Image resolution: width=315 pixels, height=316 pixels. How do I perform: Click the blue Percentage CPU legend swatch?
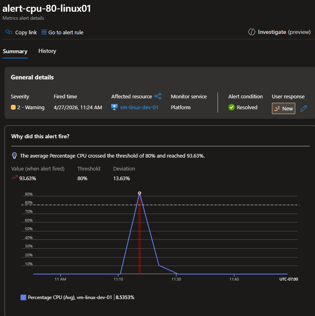pos(23,297)
